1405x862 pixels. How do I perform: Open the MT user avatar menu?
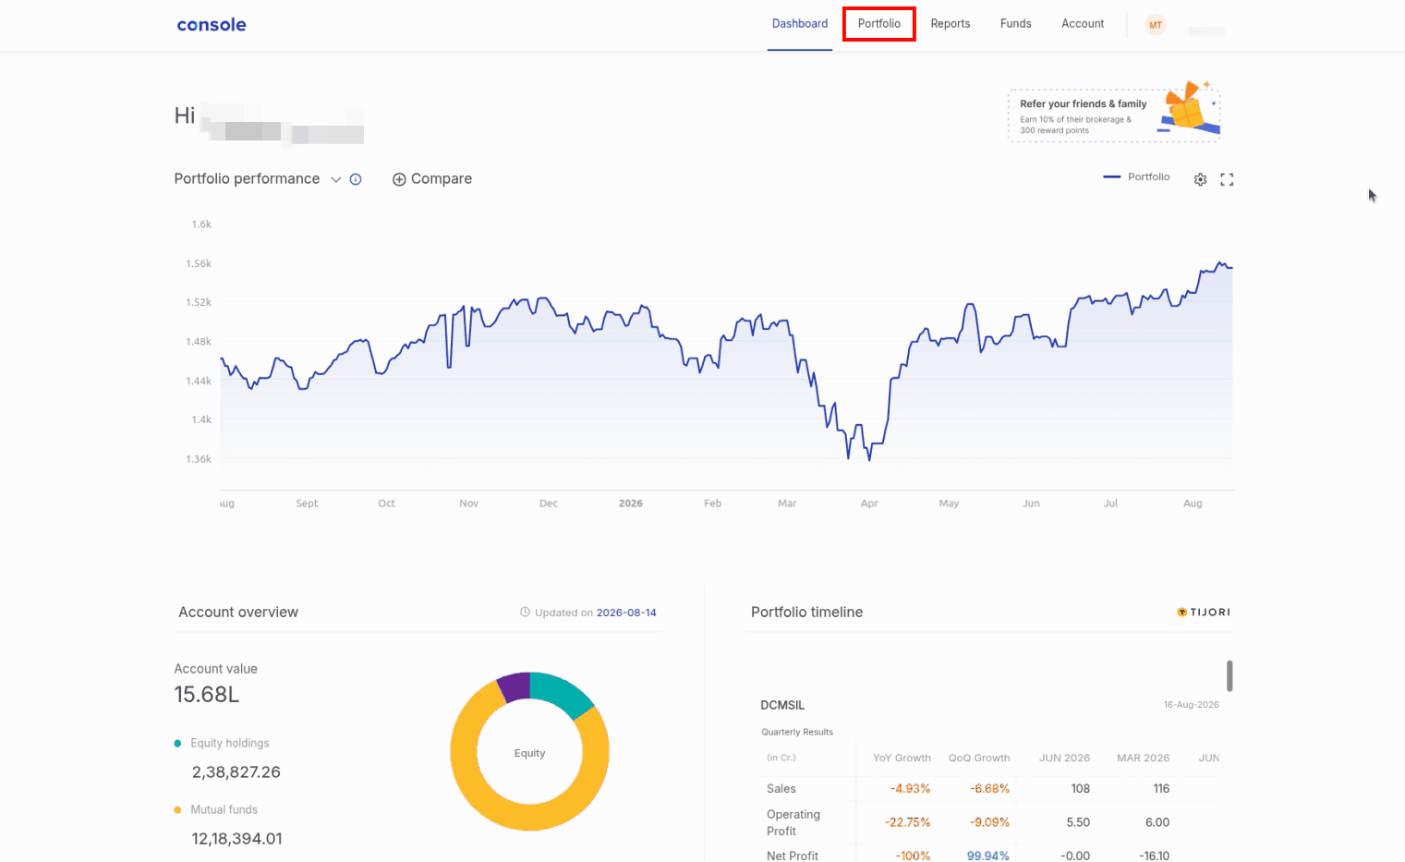1156,25
